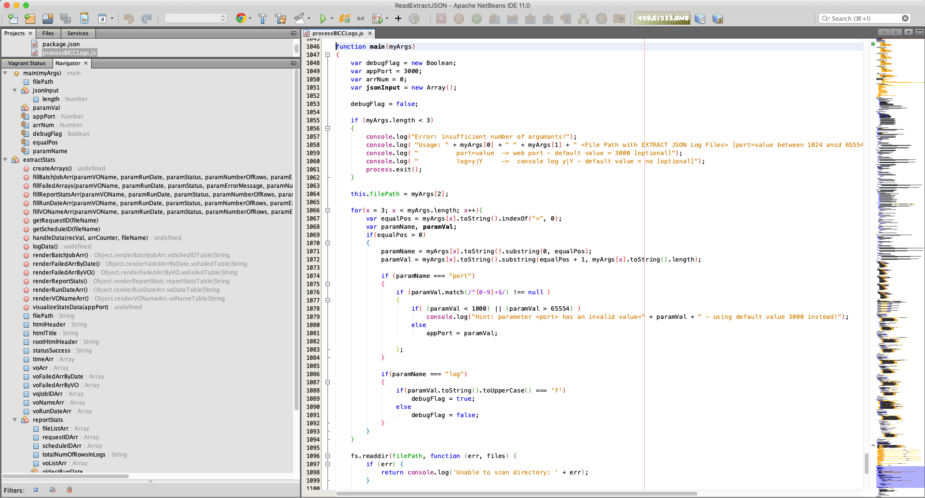Screen dimensions: 925x498
Task: Open the Services tab
Action: pos(78,33)
